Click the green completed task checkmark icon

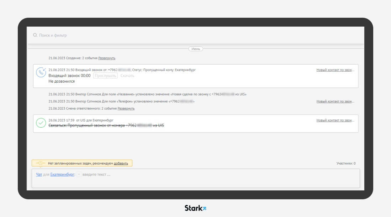pos(41,123)
